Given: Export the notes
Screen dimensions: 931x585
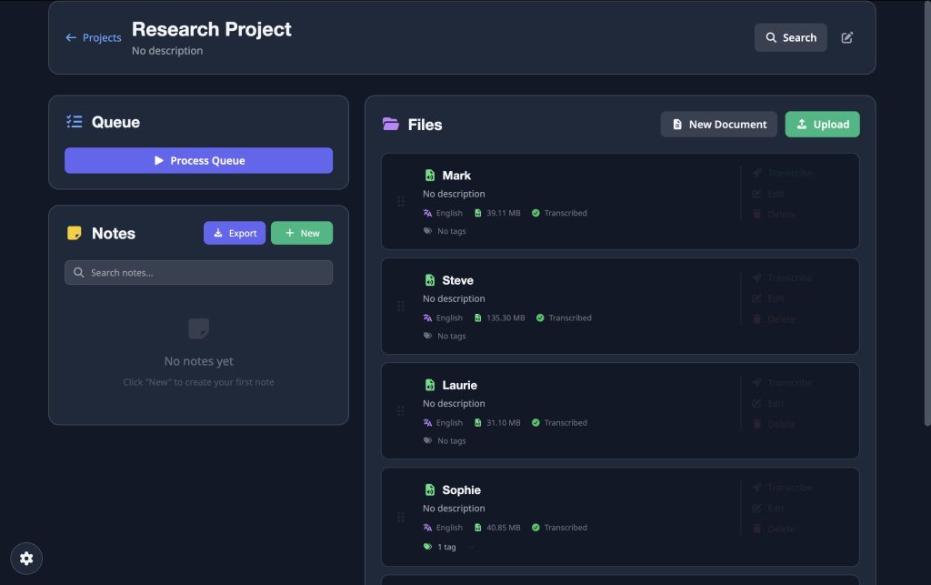Looking at the screenshot, I should [235, 233].
